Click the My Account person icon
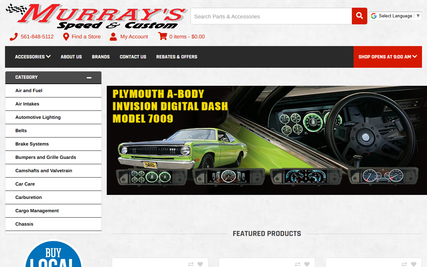The height and width of the screenshot is (267, 427). click(x=113, y=37)
